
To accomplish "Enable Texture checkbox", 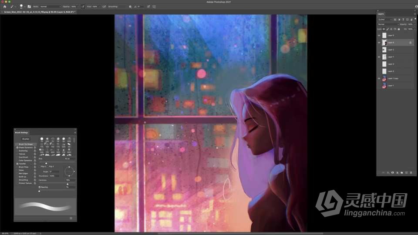I will 17,154.
